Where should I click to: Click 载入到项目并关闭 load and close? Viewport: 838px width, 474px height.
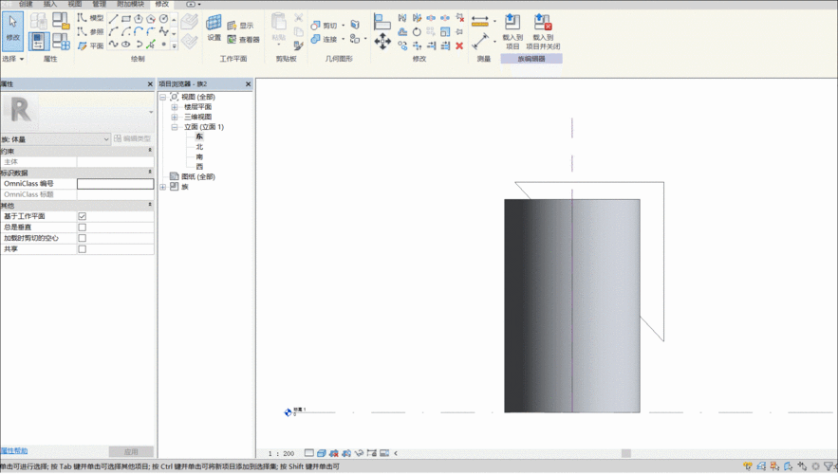tap(543, 32)
